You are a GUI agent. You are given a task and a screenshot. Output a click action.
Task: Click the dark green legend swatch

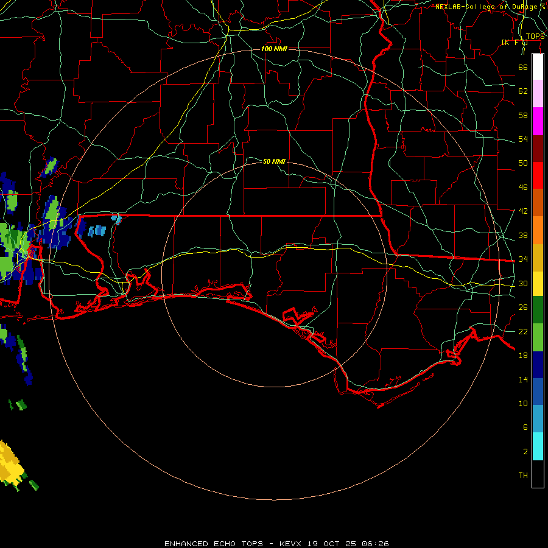coord(538,310)
